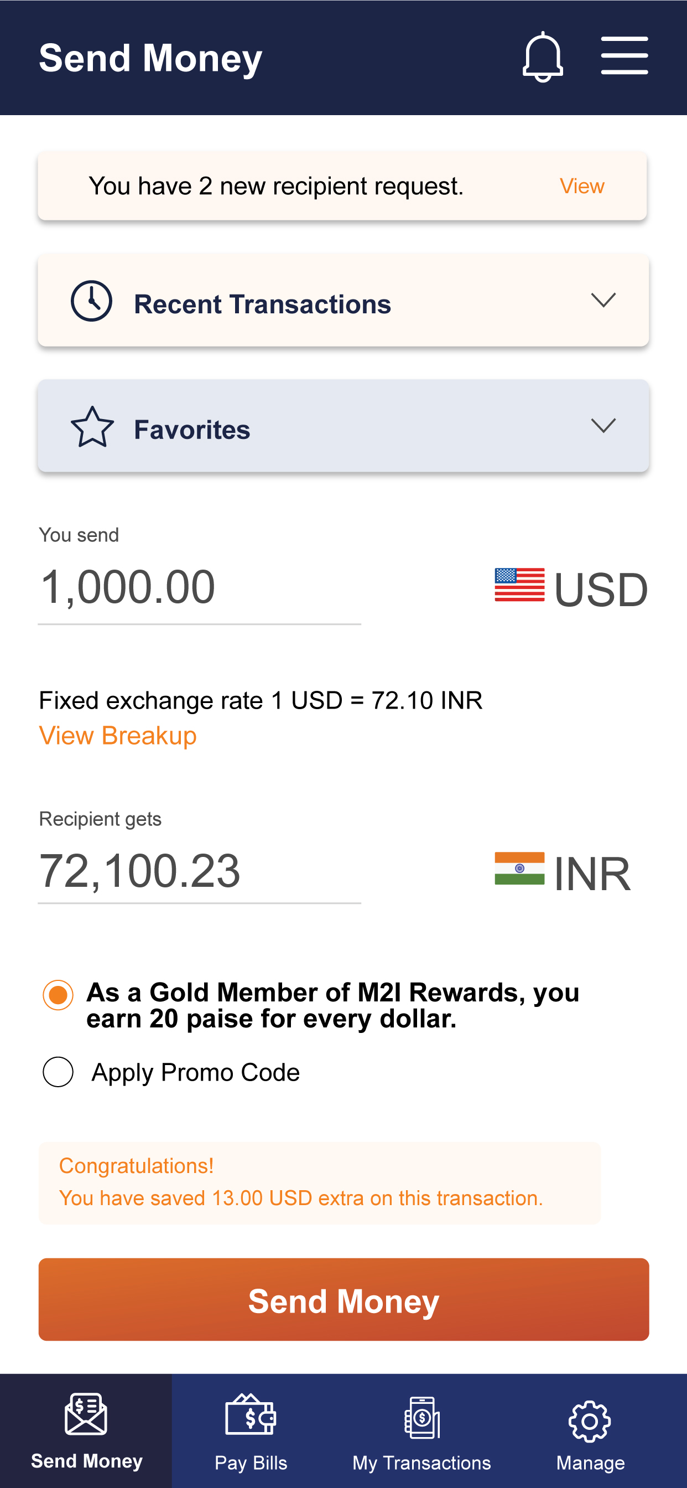Click the Favorites star icon
Viewport: 687px width, 1488px height.
pyautogui.click(x=92, y=427)
